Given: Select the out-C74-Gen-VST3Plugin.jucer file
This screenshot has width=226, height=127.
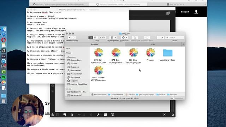Looking at the screenshot, I should 99,74.
